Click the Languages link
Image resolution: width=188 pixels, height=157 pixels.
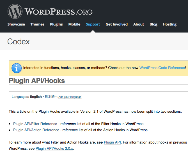pos(20,97)
